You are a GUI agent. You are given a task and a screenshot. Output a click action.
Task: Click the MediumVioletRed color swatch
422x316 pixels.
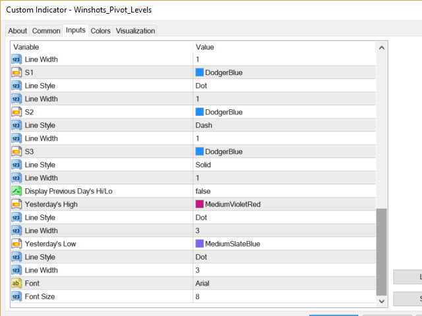tap(199, 204)
